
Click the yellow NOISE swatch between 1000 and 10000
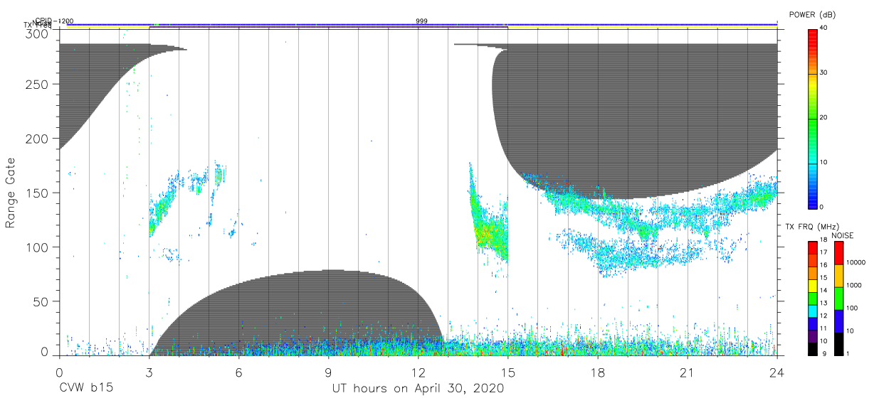(x=838, y=275)
